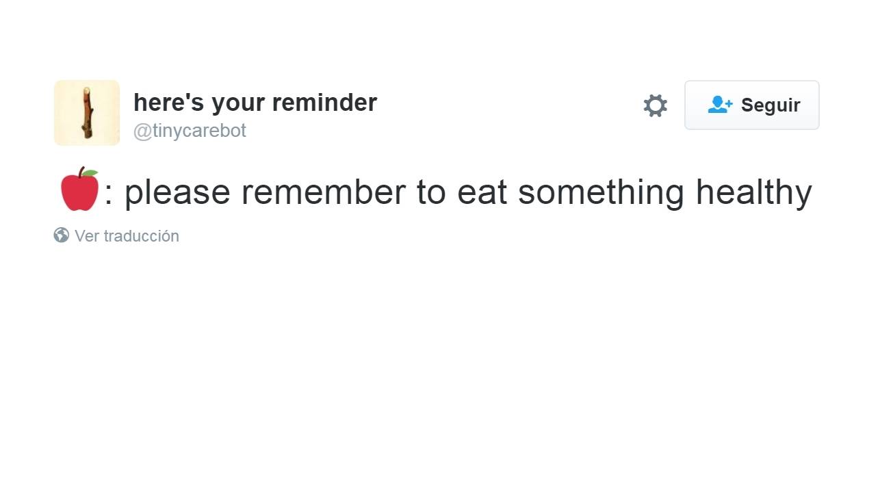Click the word "here's" in the display name
Image resolution: width=893 pixels, height=479 pixels.
coord(168,103)
